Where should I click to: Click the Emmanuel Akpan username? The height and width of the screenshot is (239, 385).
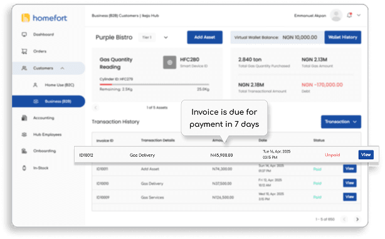(310, 16)
